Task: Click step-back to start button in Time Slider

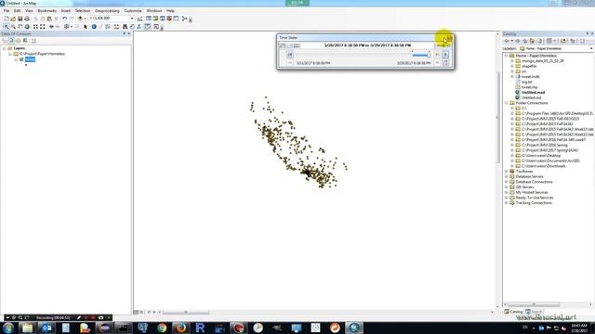Action: pos(290,55)
